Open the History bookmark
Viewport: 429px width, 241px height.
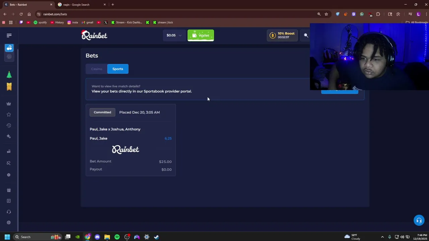coord(57,22)
